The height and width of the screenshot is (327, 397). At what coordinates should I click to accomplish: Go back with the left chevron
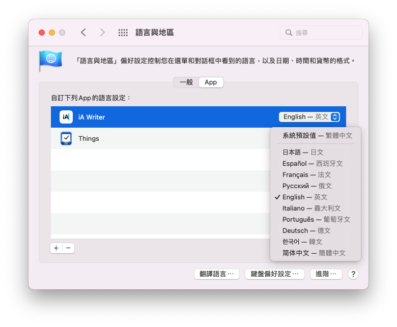click(83, 33)
